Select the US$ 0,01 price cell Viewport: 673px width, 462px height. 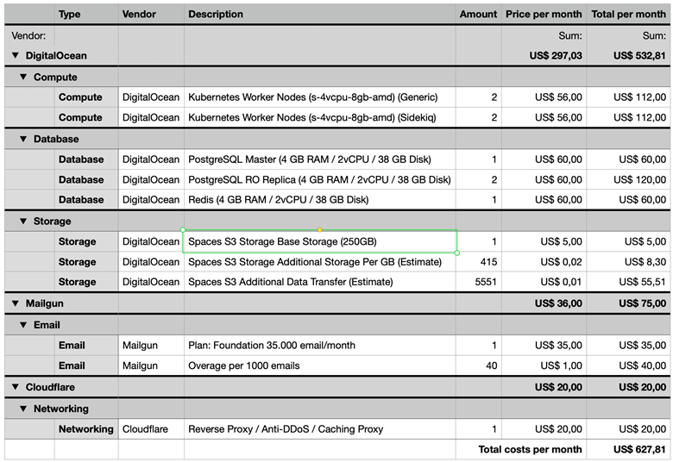pos(544,282)
